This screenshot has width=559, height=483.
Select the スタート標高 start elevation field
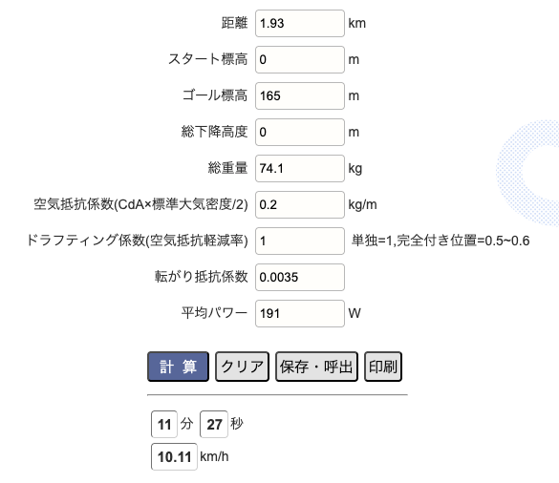(300, 60)
